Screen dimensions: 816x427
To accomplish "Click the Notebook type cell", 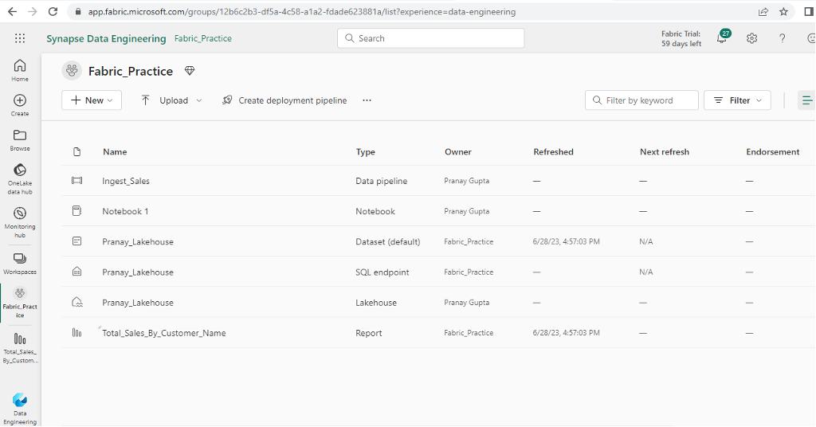I will [x=375, y=211].
